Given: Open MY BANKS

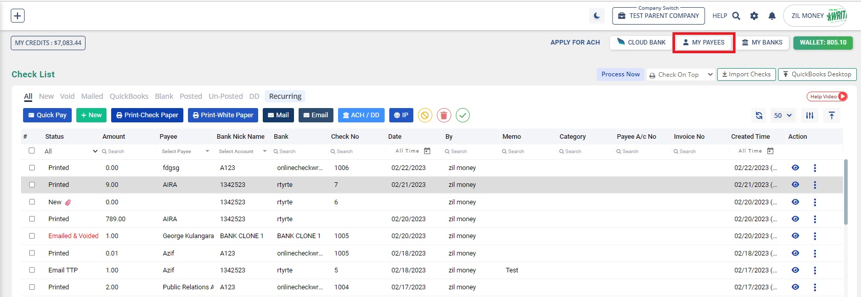Looking at the screenshot, I should click(762, 43).
